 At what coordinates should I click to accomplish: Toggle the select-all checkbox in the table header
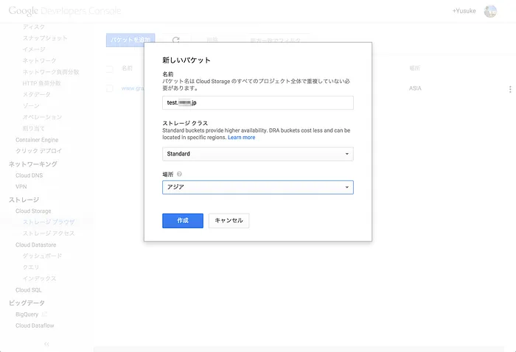110,68
